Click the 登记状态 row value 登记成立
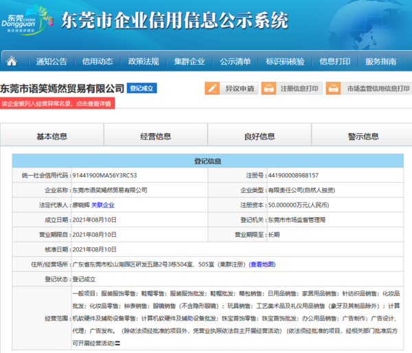This screenshot has height=353, width=412. pyautogui.click(x=84, y=279)
